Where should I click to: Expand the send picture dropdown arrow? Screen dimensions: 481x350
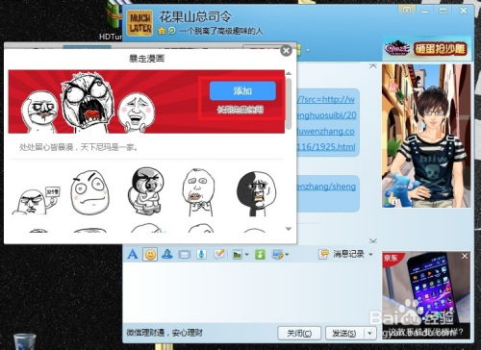click(x=246, y=255)
